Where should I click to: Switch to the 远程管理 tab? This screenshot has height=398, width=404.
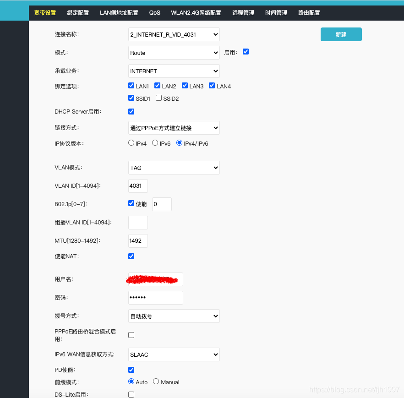[243, 13]
